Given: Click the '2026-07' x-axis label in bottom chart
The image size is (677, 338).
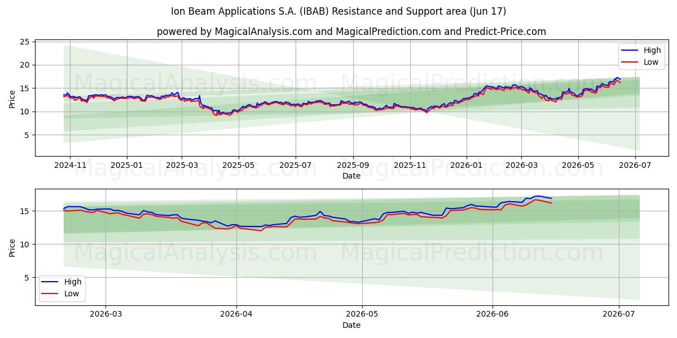Looking at the screenshot, I should (x=619, y=315).
